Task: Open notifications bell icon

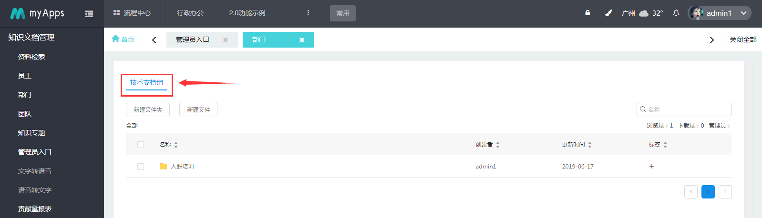Action: pyautogui.click(x=676, y=13)
